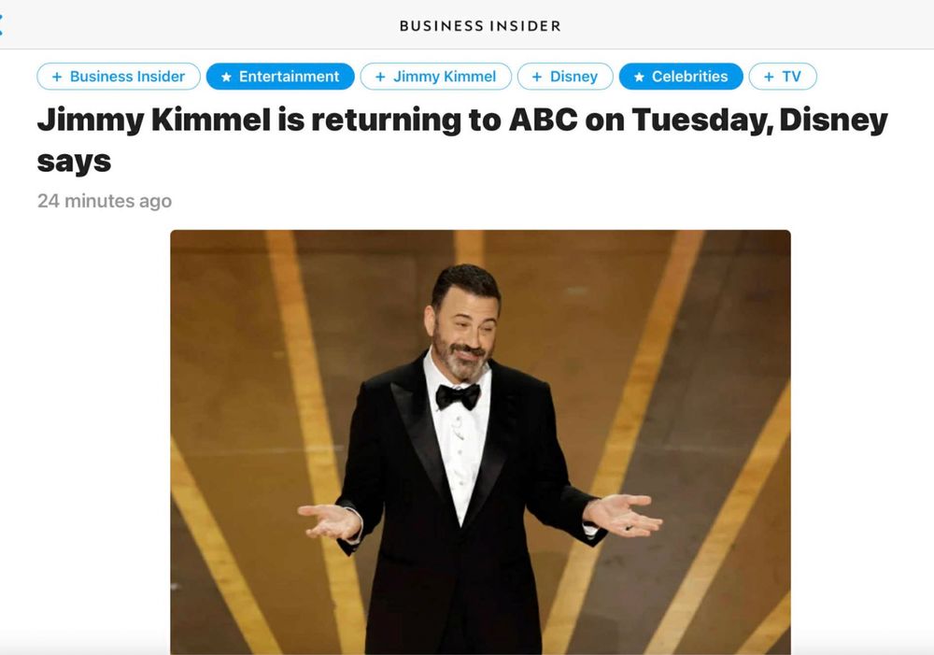Viewport: 934px width, 655px height.
Task: Follow the Disney topic pill
Action: click(x=565, y=77)
